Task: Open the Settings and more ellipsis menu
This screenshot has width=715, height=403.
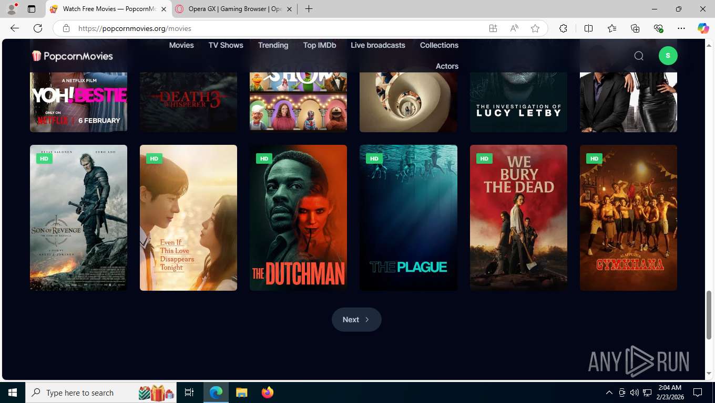Action: pyautogui.click(x=681, y=28)
